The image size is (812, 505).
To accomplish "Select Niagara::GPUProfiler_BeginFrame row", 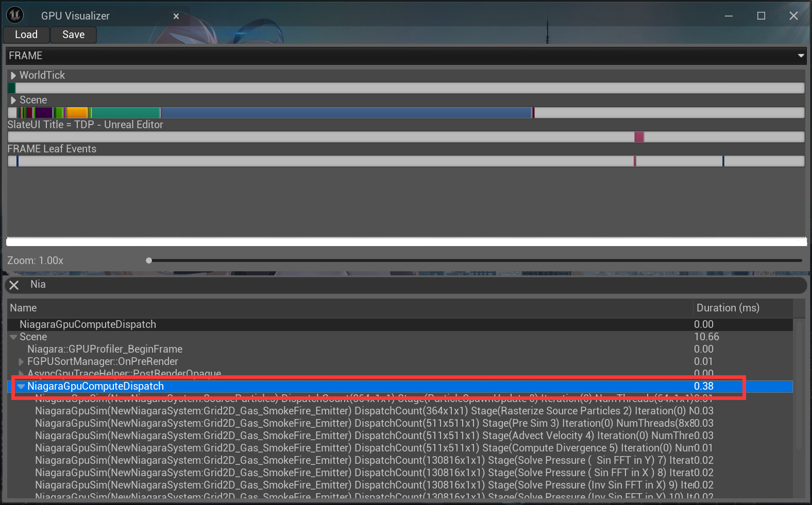I will 105,349.
